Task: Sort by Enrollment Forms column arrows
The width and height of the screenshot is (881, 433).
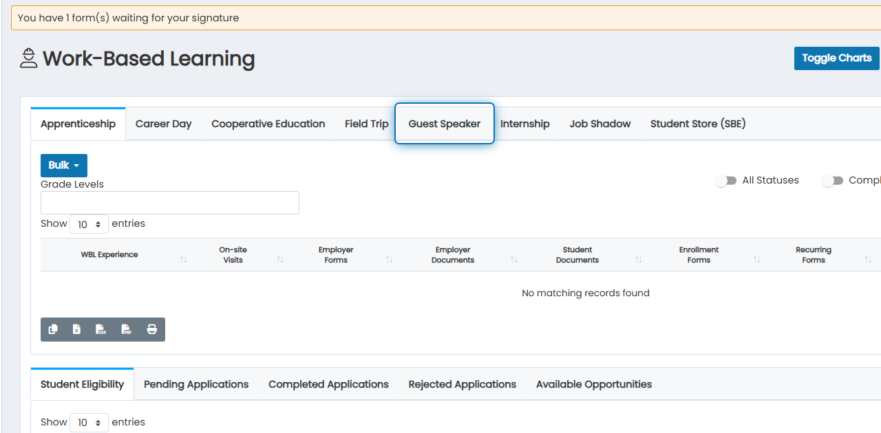Action: coord(757,260)
